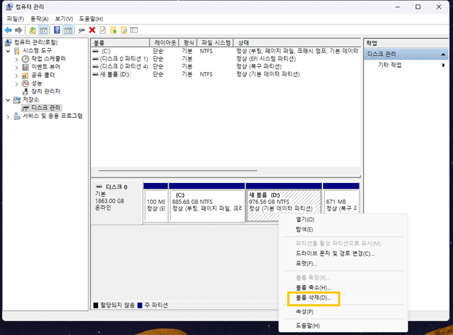Select (디스크 0 파티션 1) volume row

click(226, 59)
